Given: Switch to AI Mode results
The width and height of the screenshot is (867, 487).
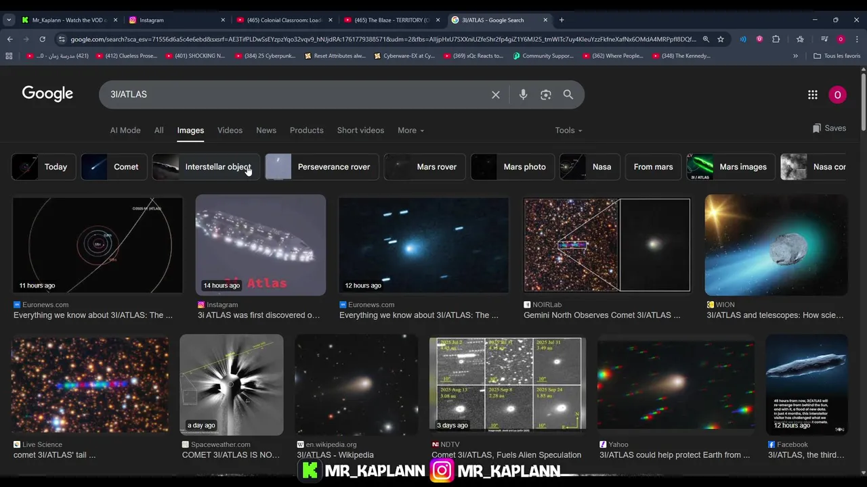Looking at the screenshot, I should [x=125, y=130].
